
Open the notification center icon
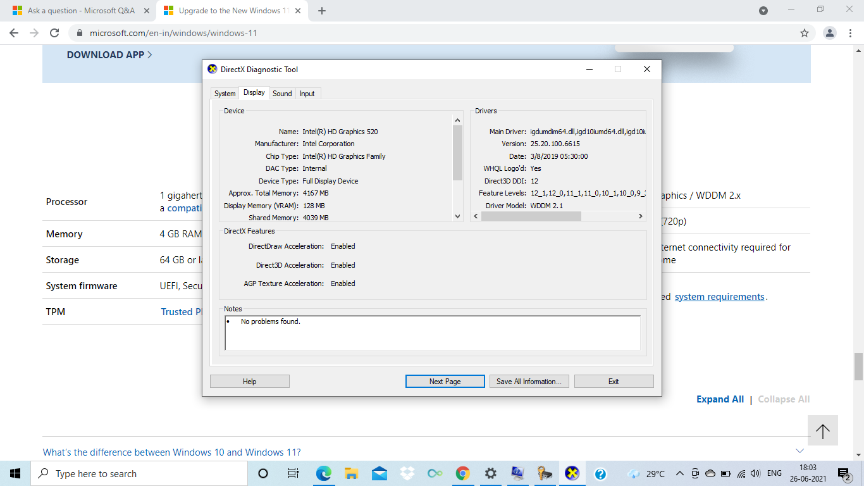[x=844, y=473]
